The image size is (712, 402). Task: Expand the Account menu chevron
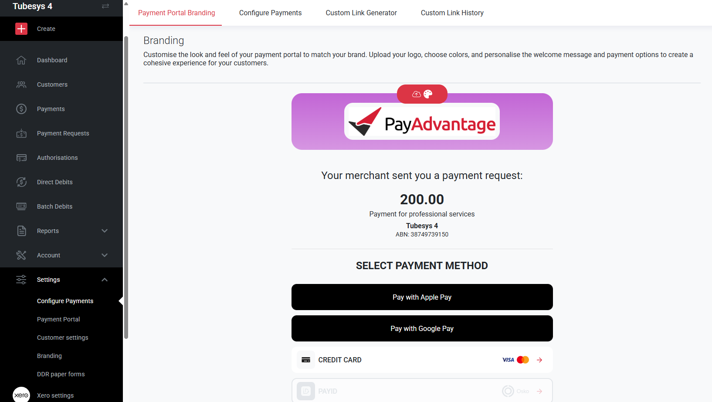pyautogui.click(x=105, y=255)
